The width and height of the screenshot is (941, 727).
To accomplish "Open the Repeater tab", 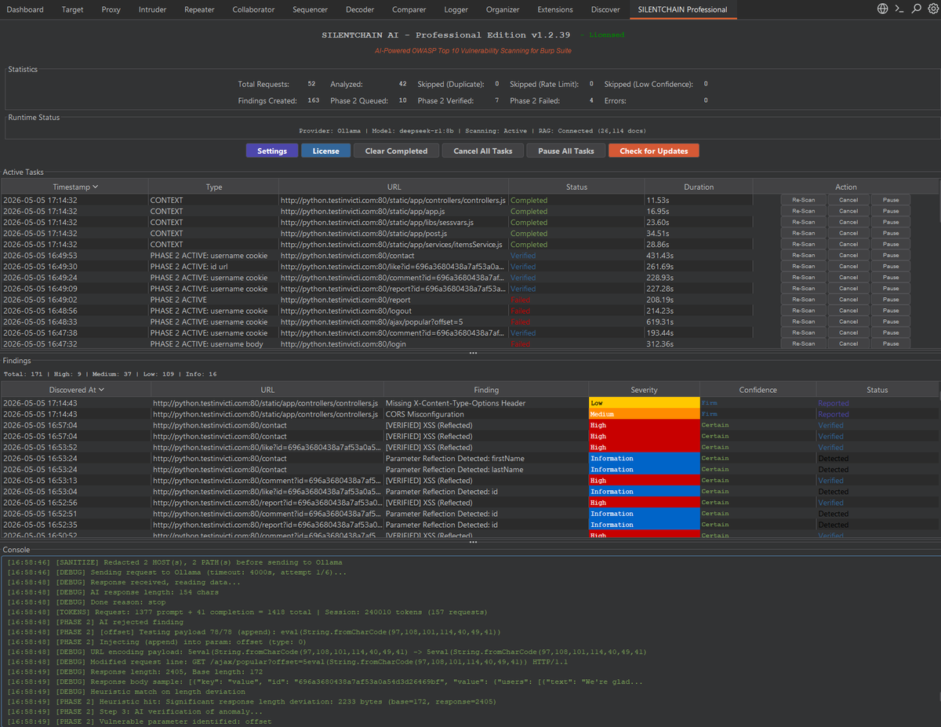I will point(199,9).
